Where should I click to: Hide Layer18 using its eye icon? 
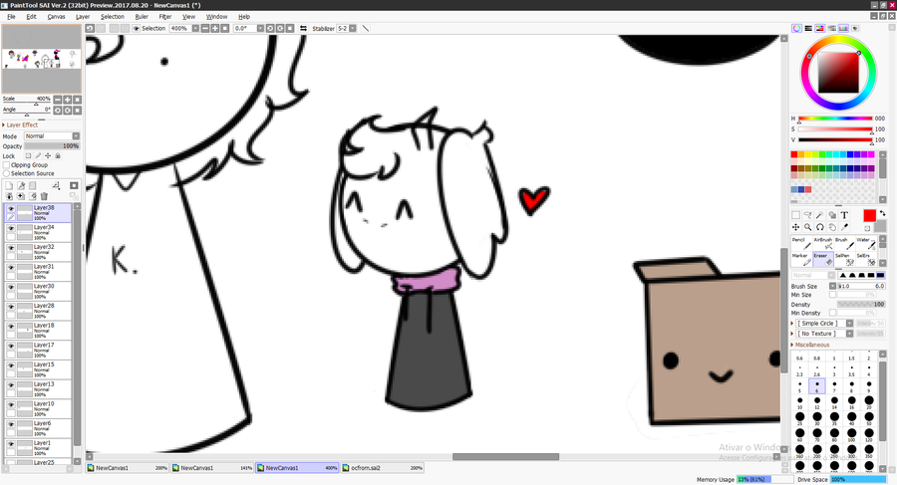tap(11, 327)
